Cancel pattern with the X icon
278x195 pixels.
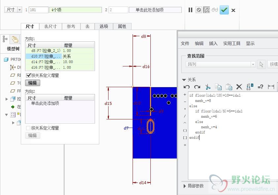tap(233, 10)
